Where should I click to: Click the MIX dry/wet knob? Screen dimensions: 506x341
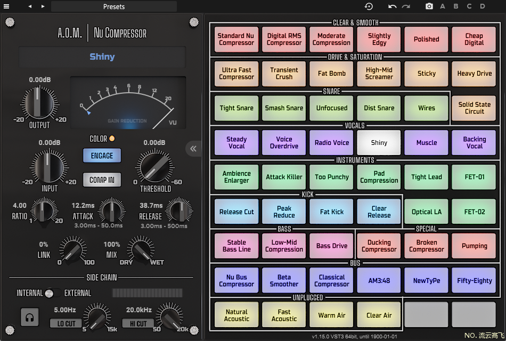pyautogui.click(x=141, y=249)
